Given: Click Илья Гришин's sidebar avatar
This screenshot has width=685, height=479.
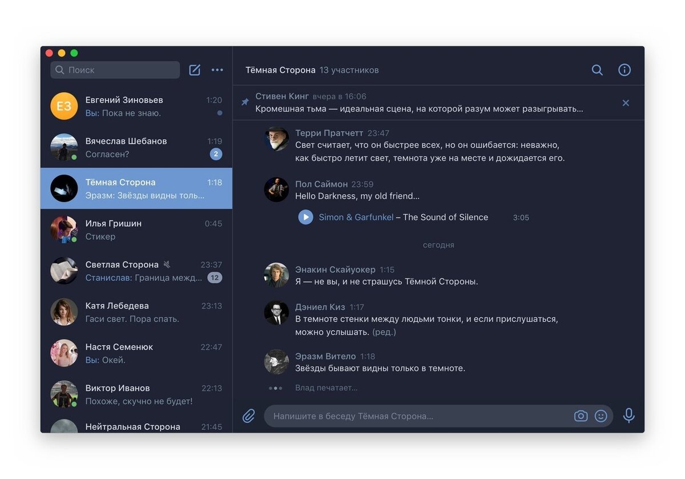Looking at the screenshot, I should (64, 230).
